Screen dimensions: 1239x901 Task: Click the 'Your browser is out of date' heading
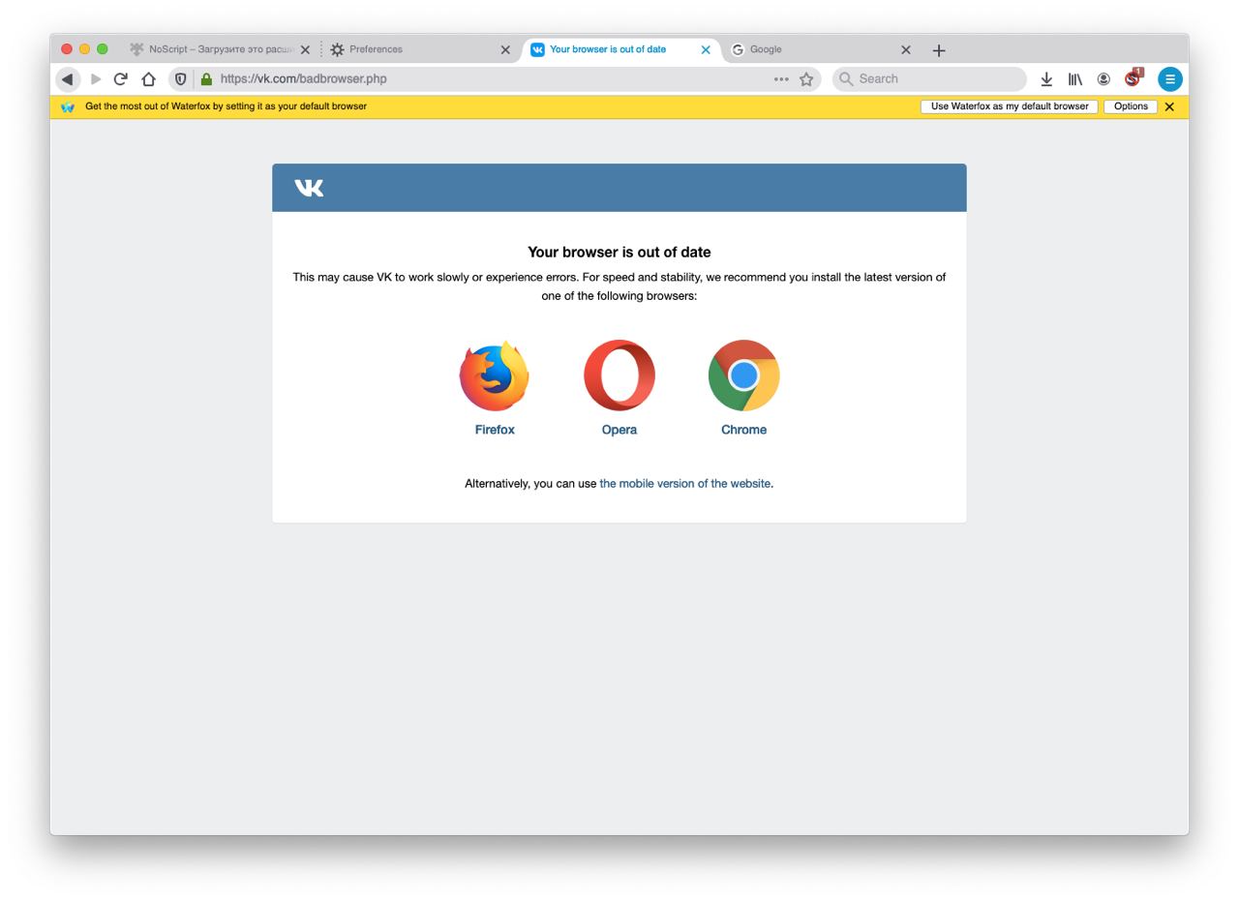(619, 252)
